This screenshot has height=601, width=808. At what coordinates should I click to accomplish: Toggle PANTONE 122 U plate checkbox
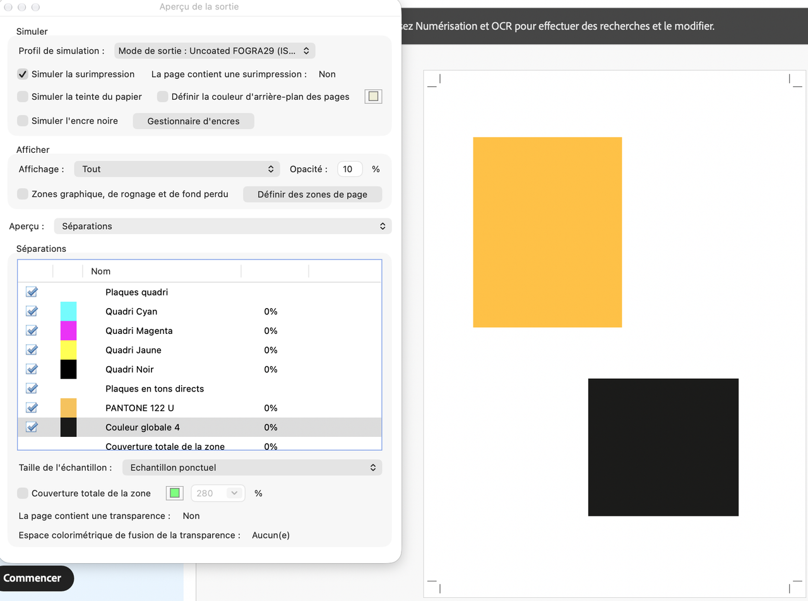coord(32,408)
